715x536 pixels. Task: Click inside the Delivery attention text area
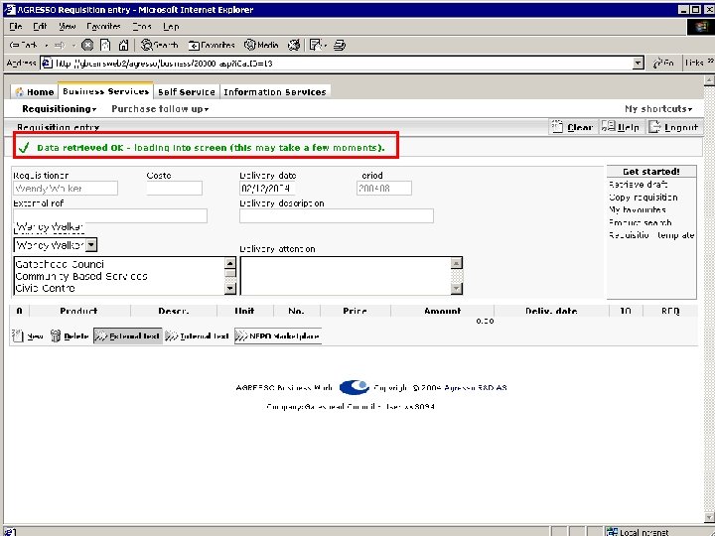coord(346,276)
